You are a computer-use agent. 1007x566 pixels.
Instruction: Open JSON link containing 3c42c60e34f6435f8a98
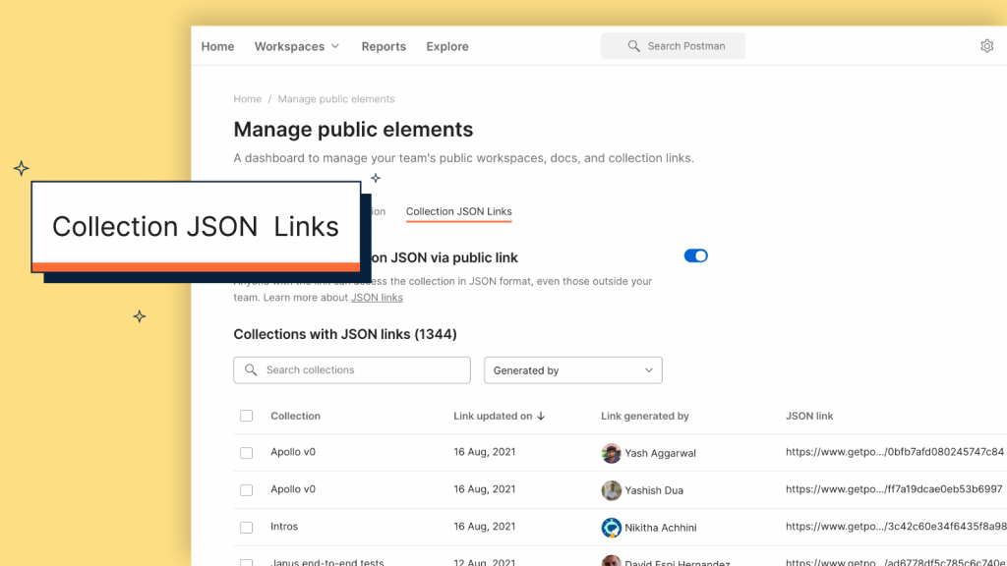[896, 527]
